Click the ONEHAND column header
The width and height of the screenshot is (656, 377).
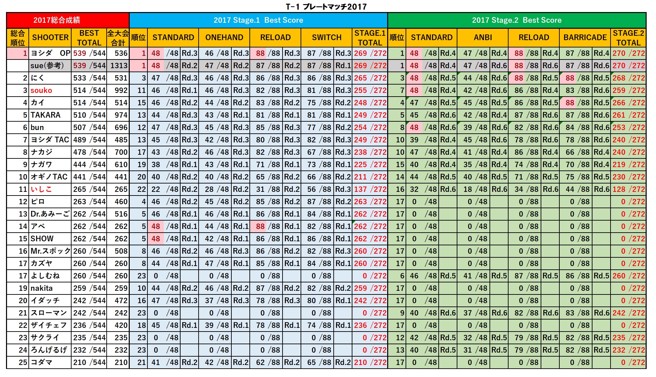point(224,37)
